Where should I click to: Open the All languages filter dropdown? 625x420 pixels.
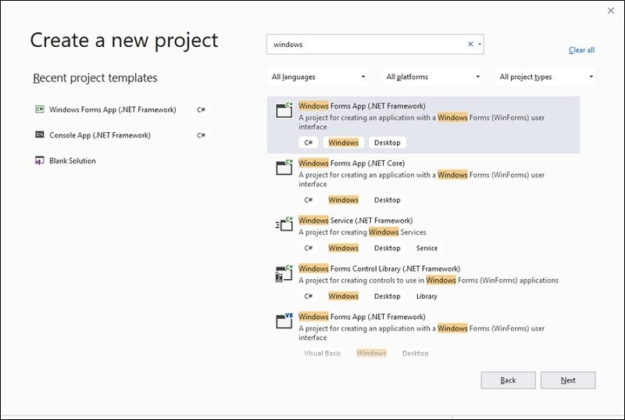tap(317, 77)
